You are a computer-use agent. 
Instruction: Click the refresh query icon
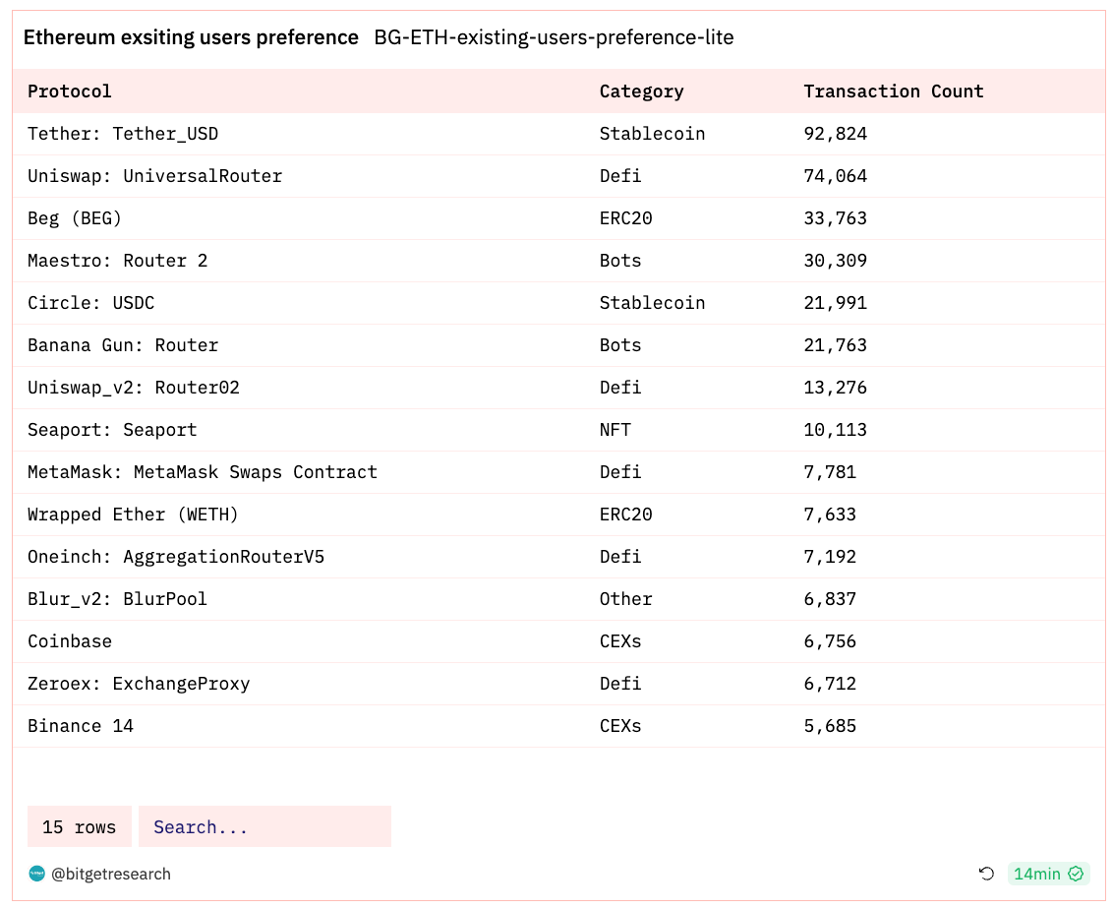coord(986,874)
